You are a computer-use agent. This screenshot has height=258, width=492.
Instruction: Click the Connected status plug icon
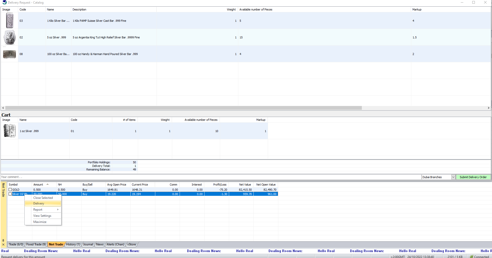[x=471, y=256]
